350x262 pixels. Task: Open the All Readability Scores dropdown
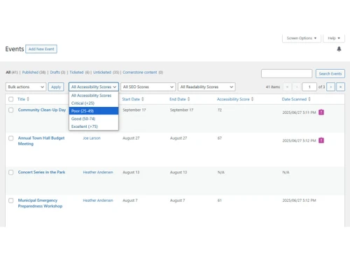pyautogui.click(x=206, y=87)
